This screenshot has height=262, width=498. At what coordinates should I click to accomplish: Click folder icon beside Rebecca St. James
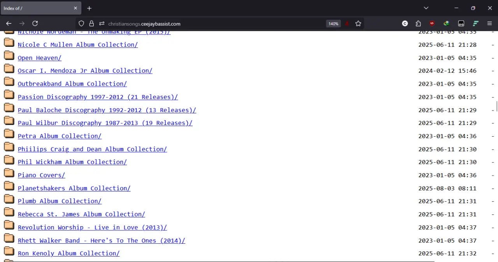point(9,212)
